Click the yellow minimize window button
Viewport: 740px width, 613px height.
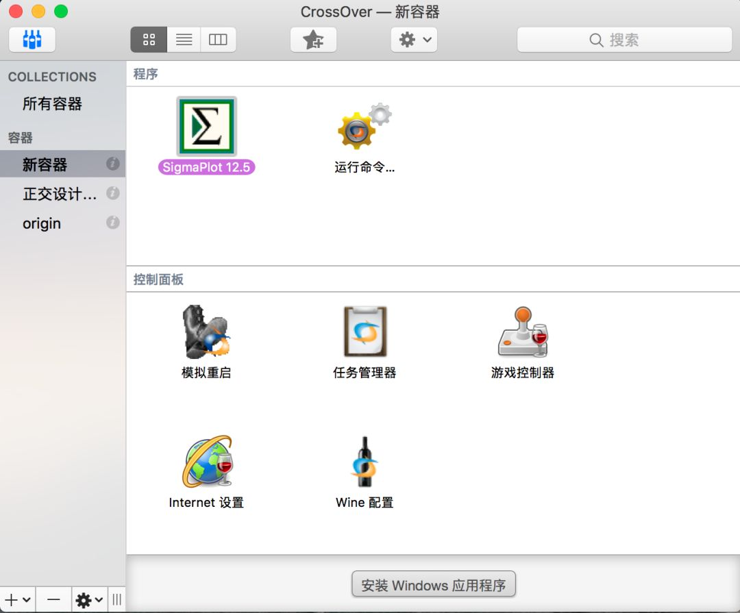(x=38, y=12)
